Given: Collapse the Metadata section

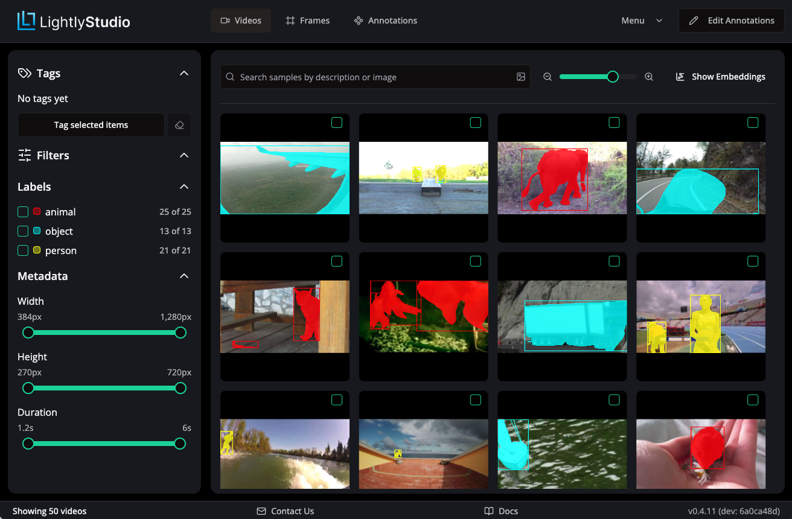Looking at the screenshot, I should pyautogui.click(x=184, y=276).
